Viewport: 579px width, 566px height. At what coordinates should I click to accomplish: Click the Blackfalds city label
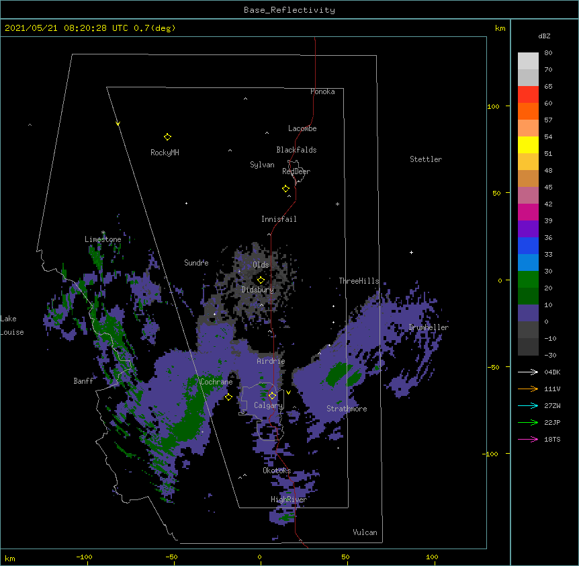(296, 150)
